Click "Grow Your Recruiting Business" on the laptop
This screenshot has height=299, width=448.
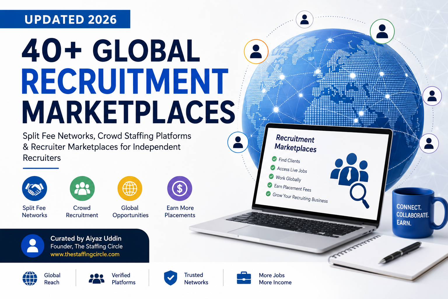click(300, 197)
